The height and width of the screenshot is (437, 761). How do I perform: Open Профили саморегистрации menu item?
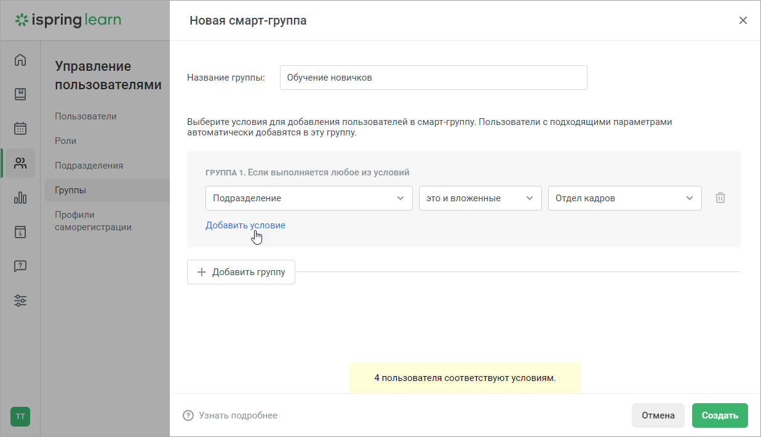(x=93, y=221)
